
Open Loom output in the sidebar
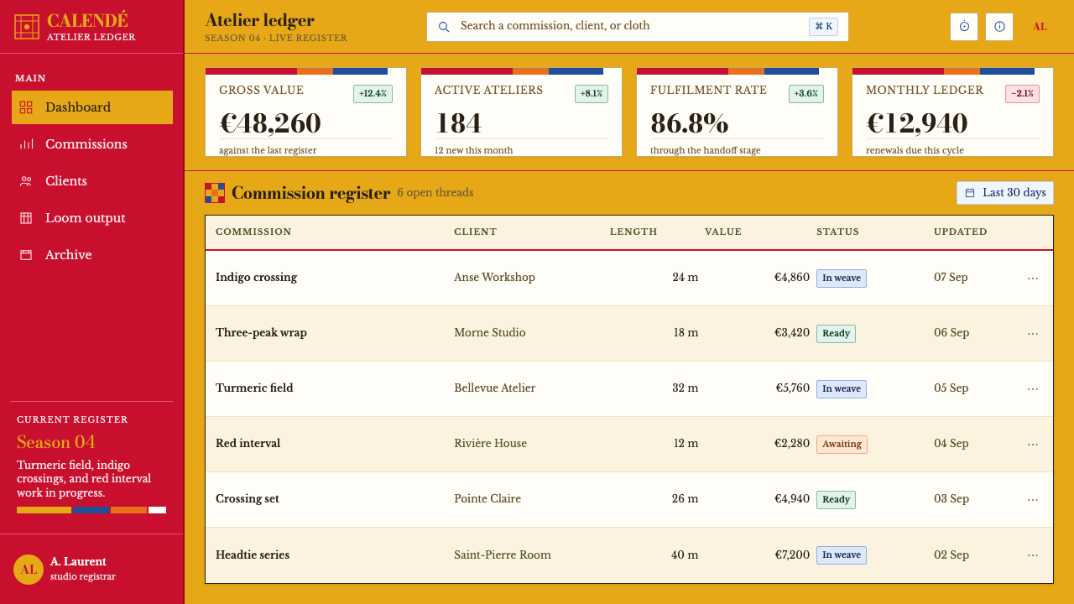(x=92, y=218)
